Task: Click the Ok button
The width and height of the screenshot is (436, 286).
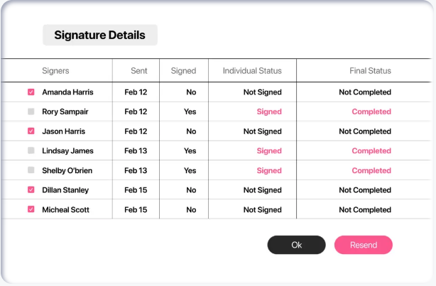Action: pyautogui.click(x=296, y=245)
